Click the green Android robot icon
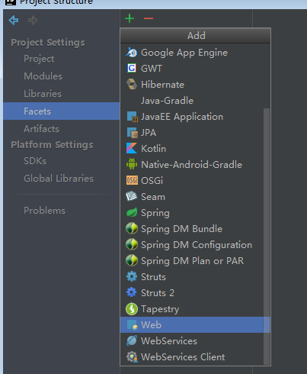This screenshot has width=307, height=374. tap(132, 164)
